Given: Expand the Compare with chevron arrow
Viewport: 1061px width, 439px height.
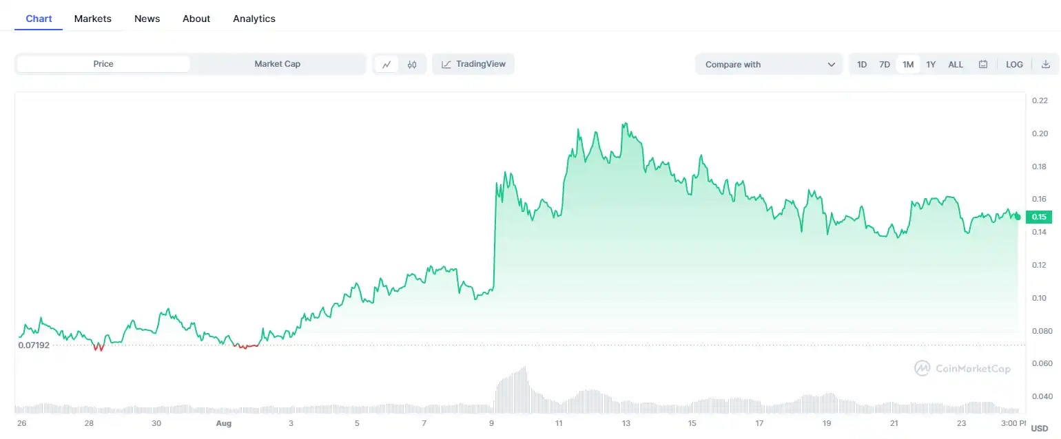Looking at the screenshot, I should coord(831,65).
